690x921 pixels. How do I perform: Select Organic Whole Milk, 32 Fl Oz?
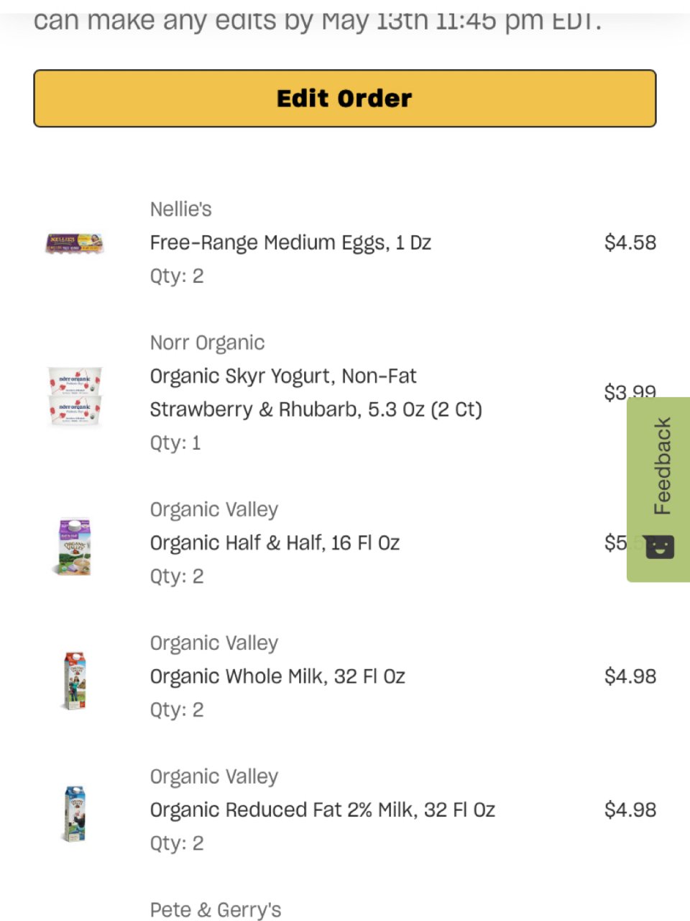coord(277,676)
